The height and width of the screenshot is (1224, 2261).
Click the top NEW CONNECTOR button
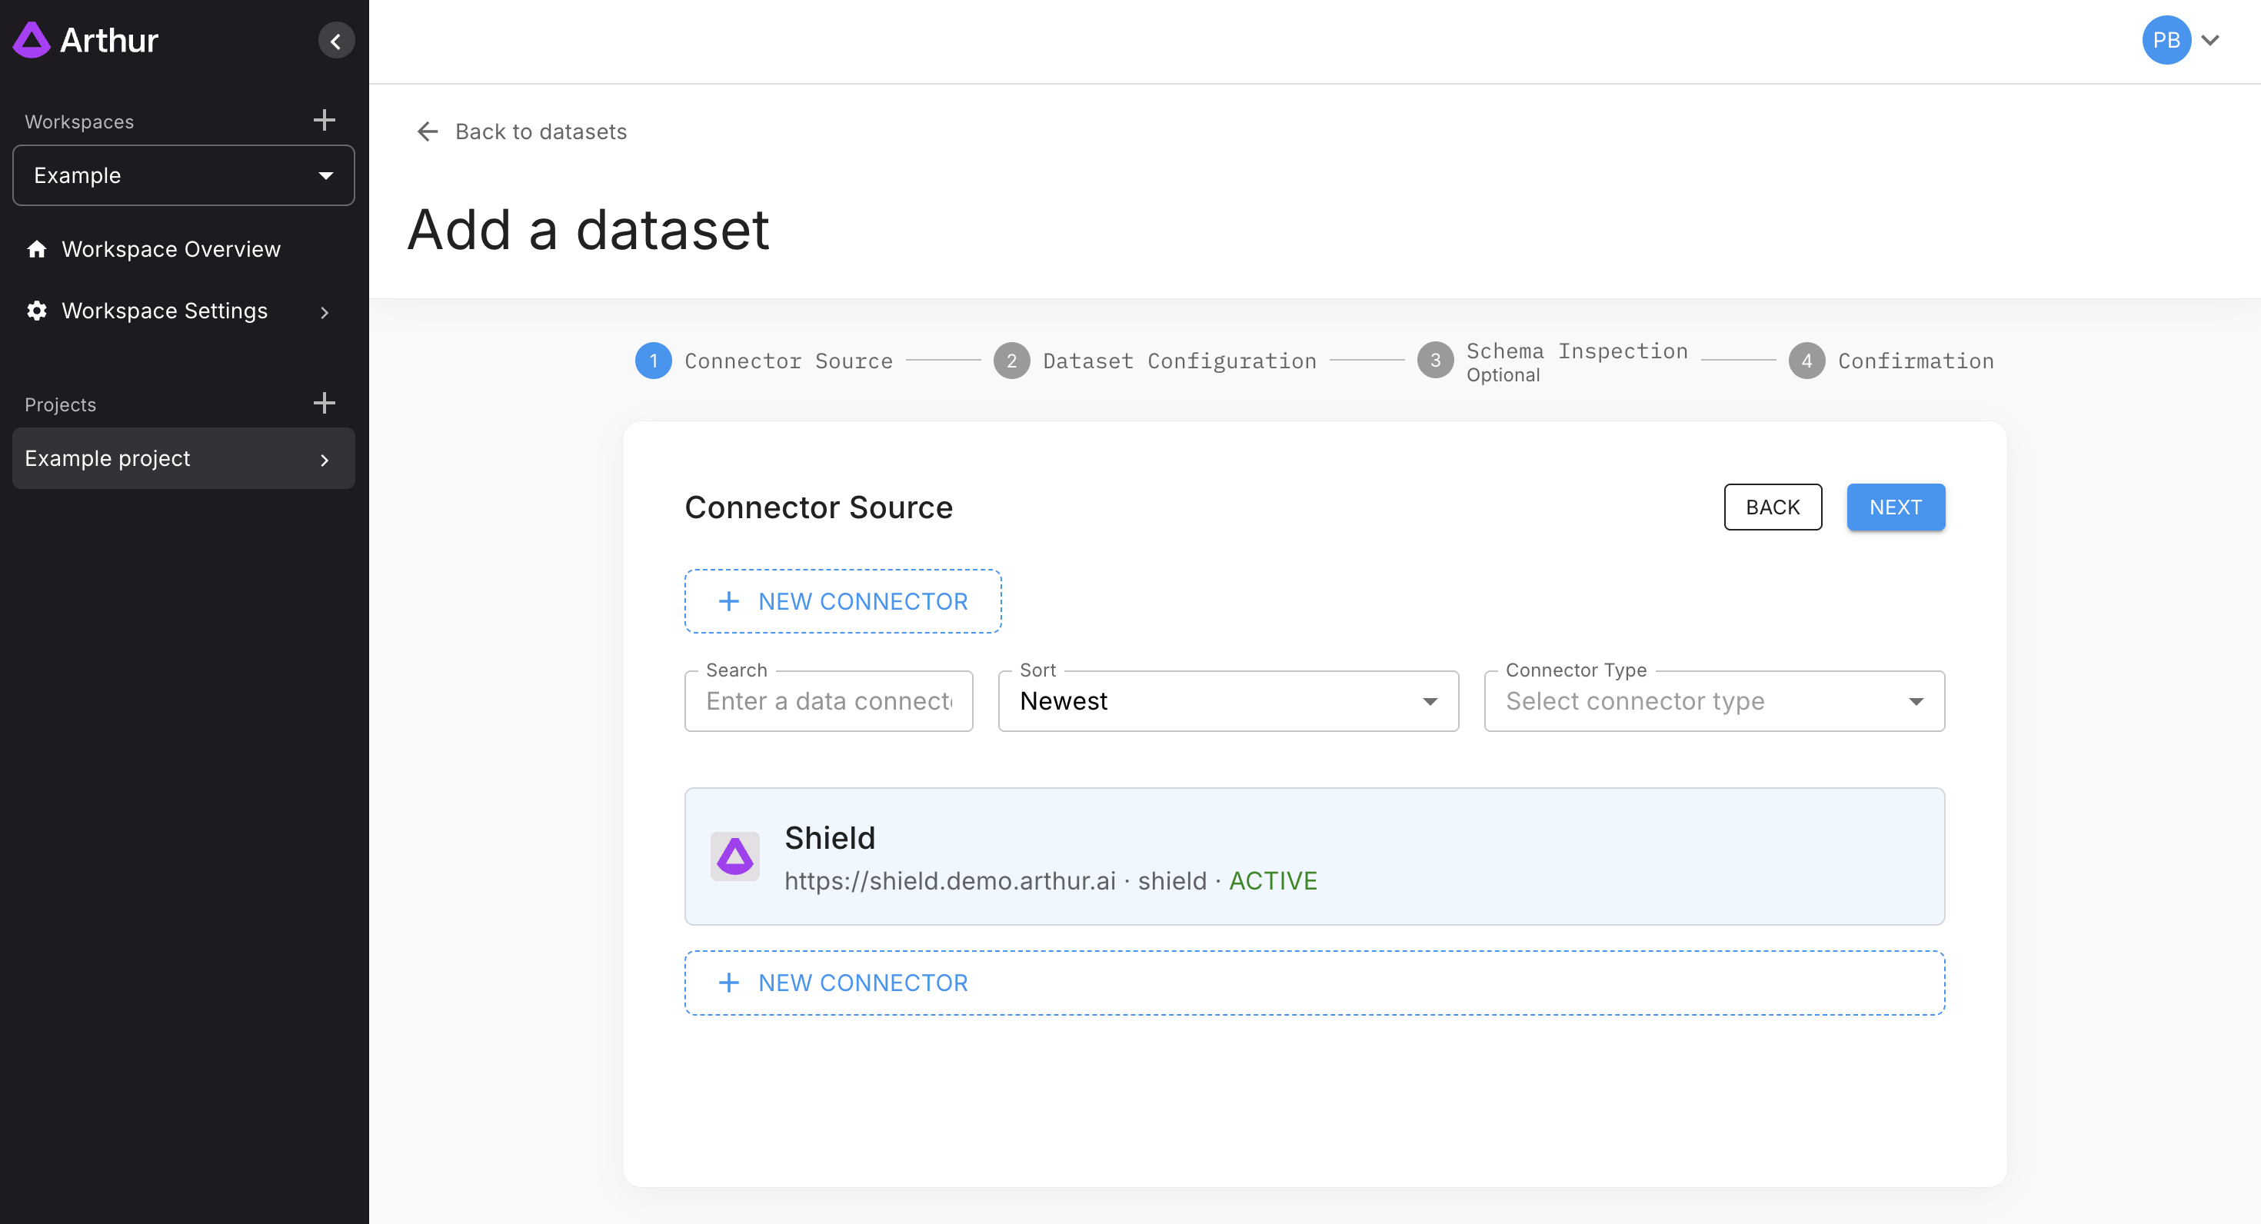843,601
